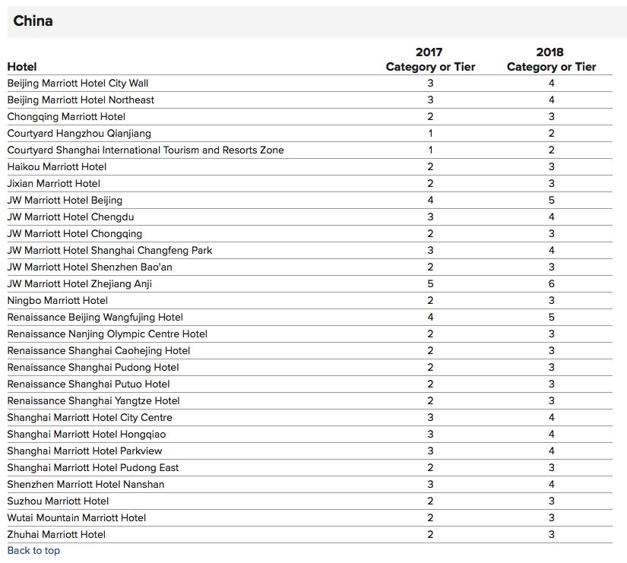This screenshot has height=563, width=627.
Task: Click Renaissance Shanghai Caohejing Hotel
Action: click(99, 351)
